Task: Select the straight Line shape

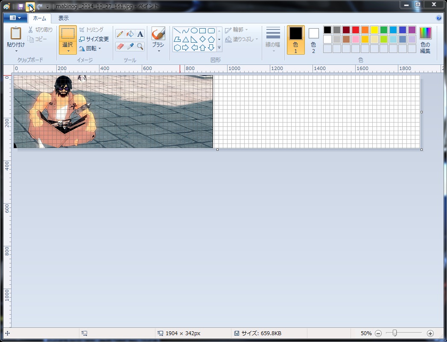Action: tap(177, 30)
